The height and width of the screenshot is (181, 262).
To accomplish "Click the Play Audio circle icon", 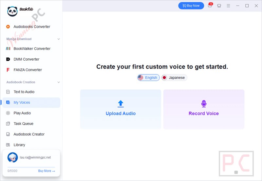I will [x=8, y=113].
